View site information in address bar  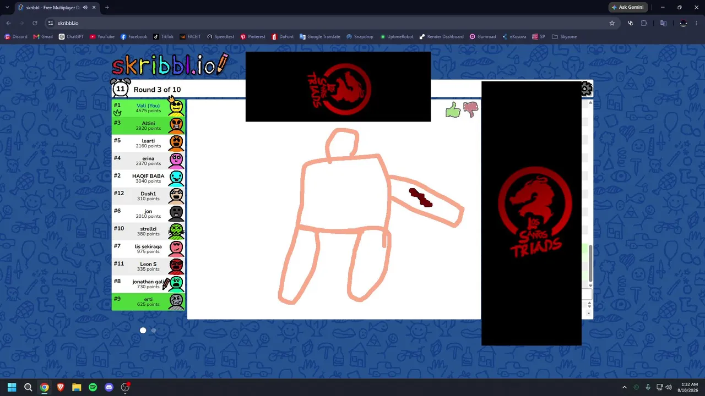click(x=50, y=23)
